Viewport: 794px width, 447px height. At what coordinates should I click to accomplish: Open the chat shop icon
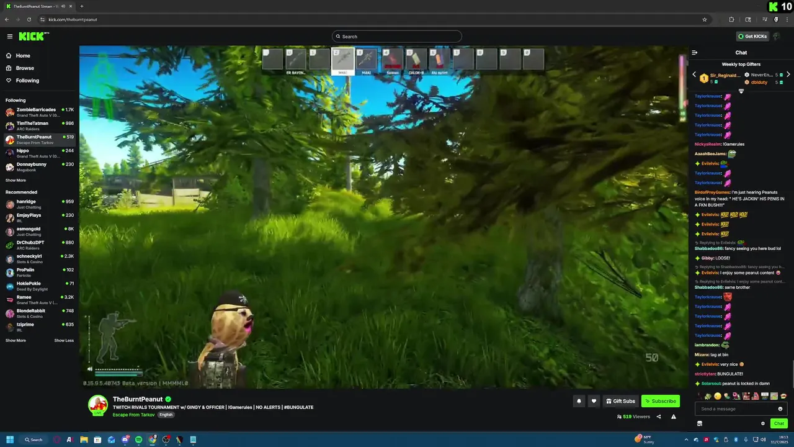[700, 423]
